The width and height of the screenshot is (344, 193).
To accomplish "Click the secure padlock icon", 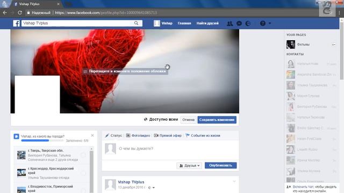I will point(28,13).
